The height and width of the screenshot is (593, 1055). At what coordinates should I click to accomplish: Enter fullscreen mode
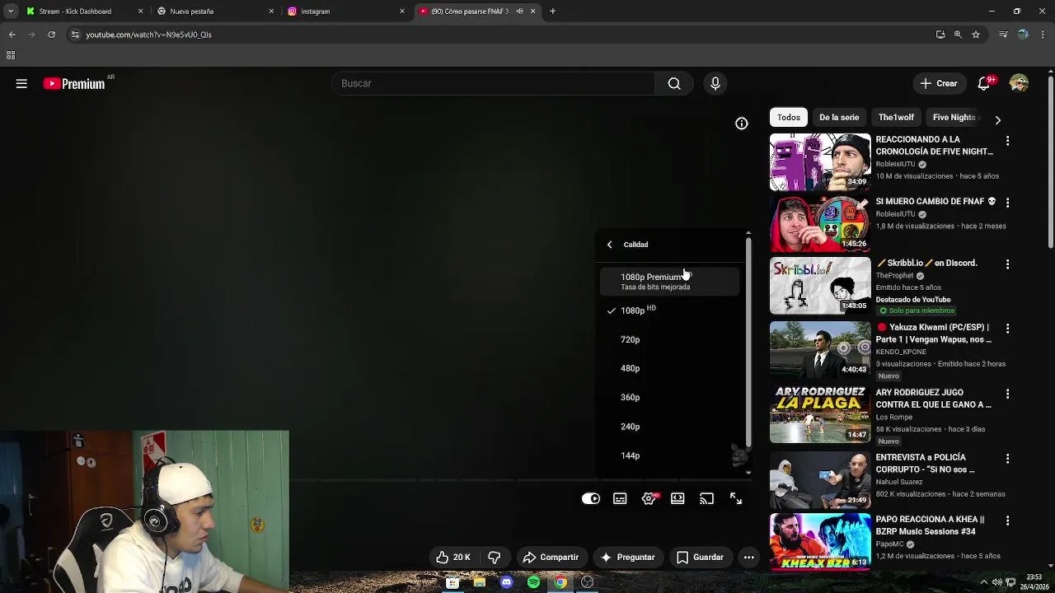click(736, 498)
